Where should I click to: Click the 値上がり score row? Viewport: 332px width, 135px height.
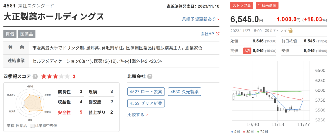pos(101,112)
